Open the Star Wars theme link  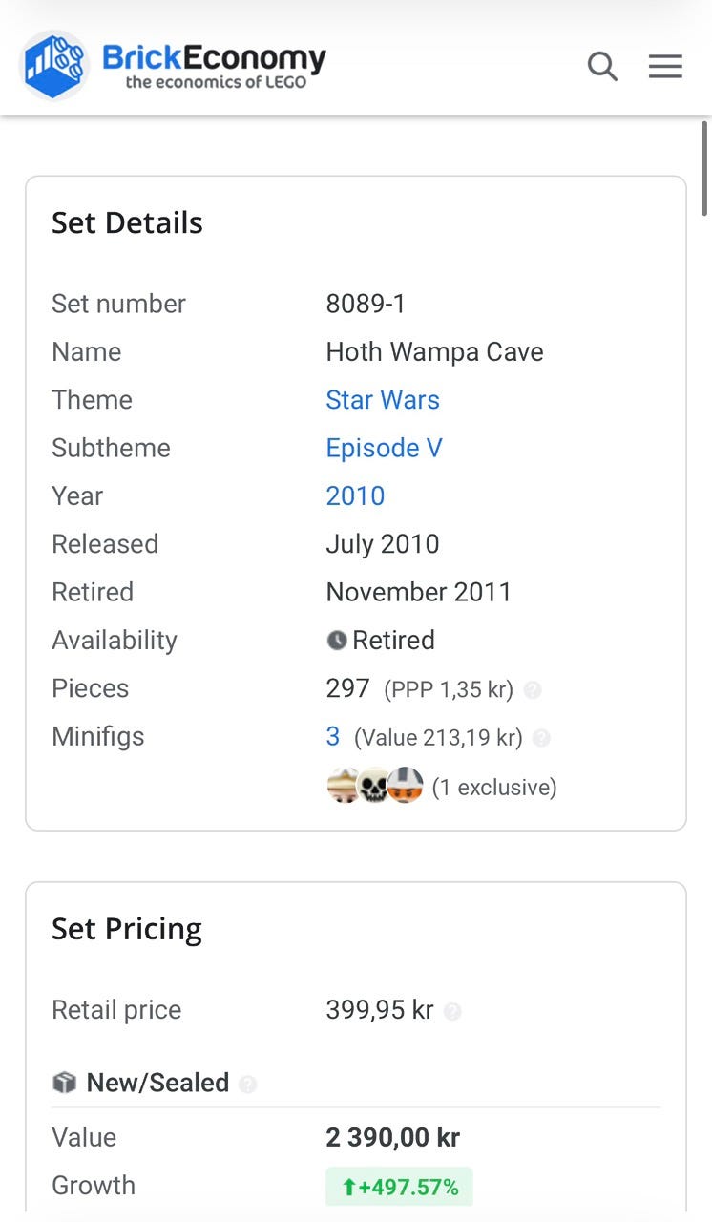click(383, 400)
